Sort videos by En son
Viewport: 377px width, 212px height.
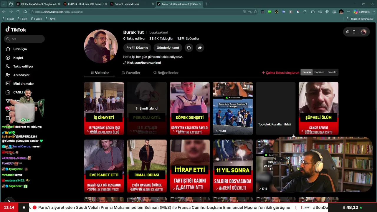(307, 72)
